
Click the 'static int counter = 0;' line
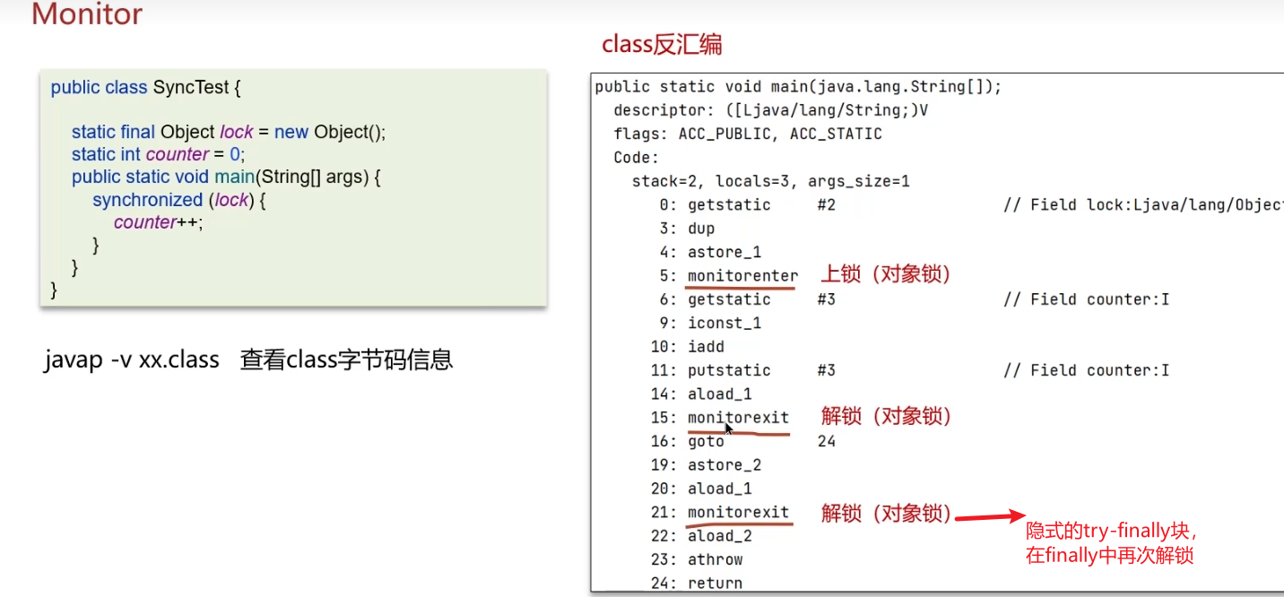pos(158,154)
